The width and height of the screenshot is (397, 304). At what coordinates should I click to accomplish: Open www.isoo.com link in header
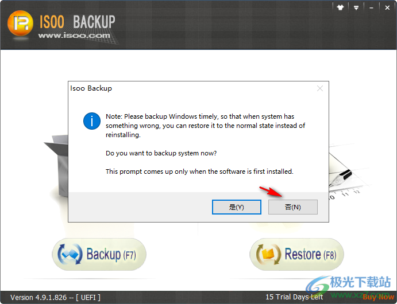coord(74,36)
